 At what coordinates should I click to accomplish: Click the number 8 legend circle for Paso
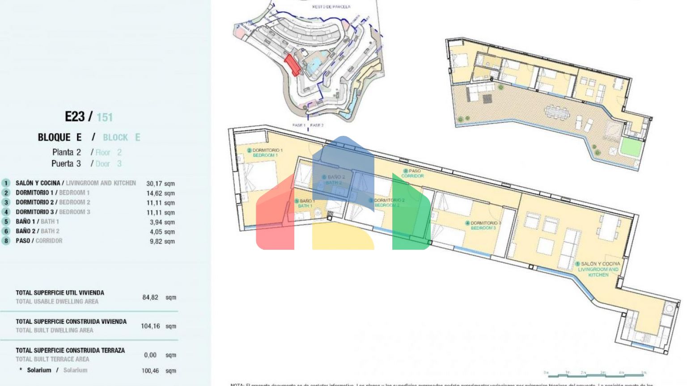[x=6, y=241]
